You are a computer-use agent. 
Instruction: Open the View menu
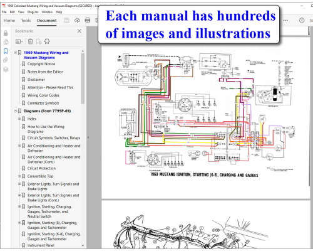click(21, 12)
